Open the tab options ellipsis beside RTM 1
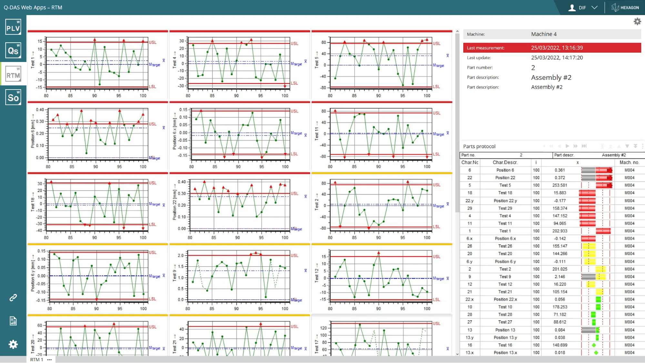645x363 pixels. point(49,359)
